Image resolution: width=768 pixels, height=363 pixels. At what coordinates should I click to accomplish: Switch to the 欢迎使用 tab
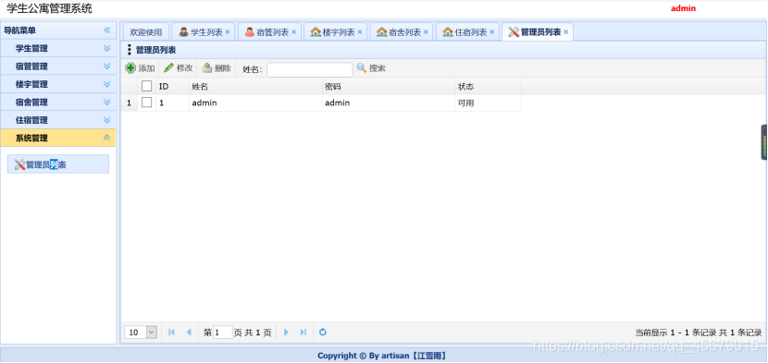click(x=146, y=32)
